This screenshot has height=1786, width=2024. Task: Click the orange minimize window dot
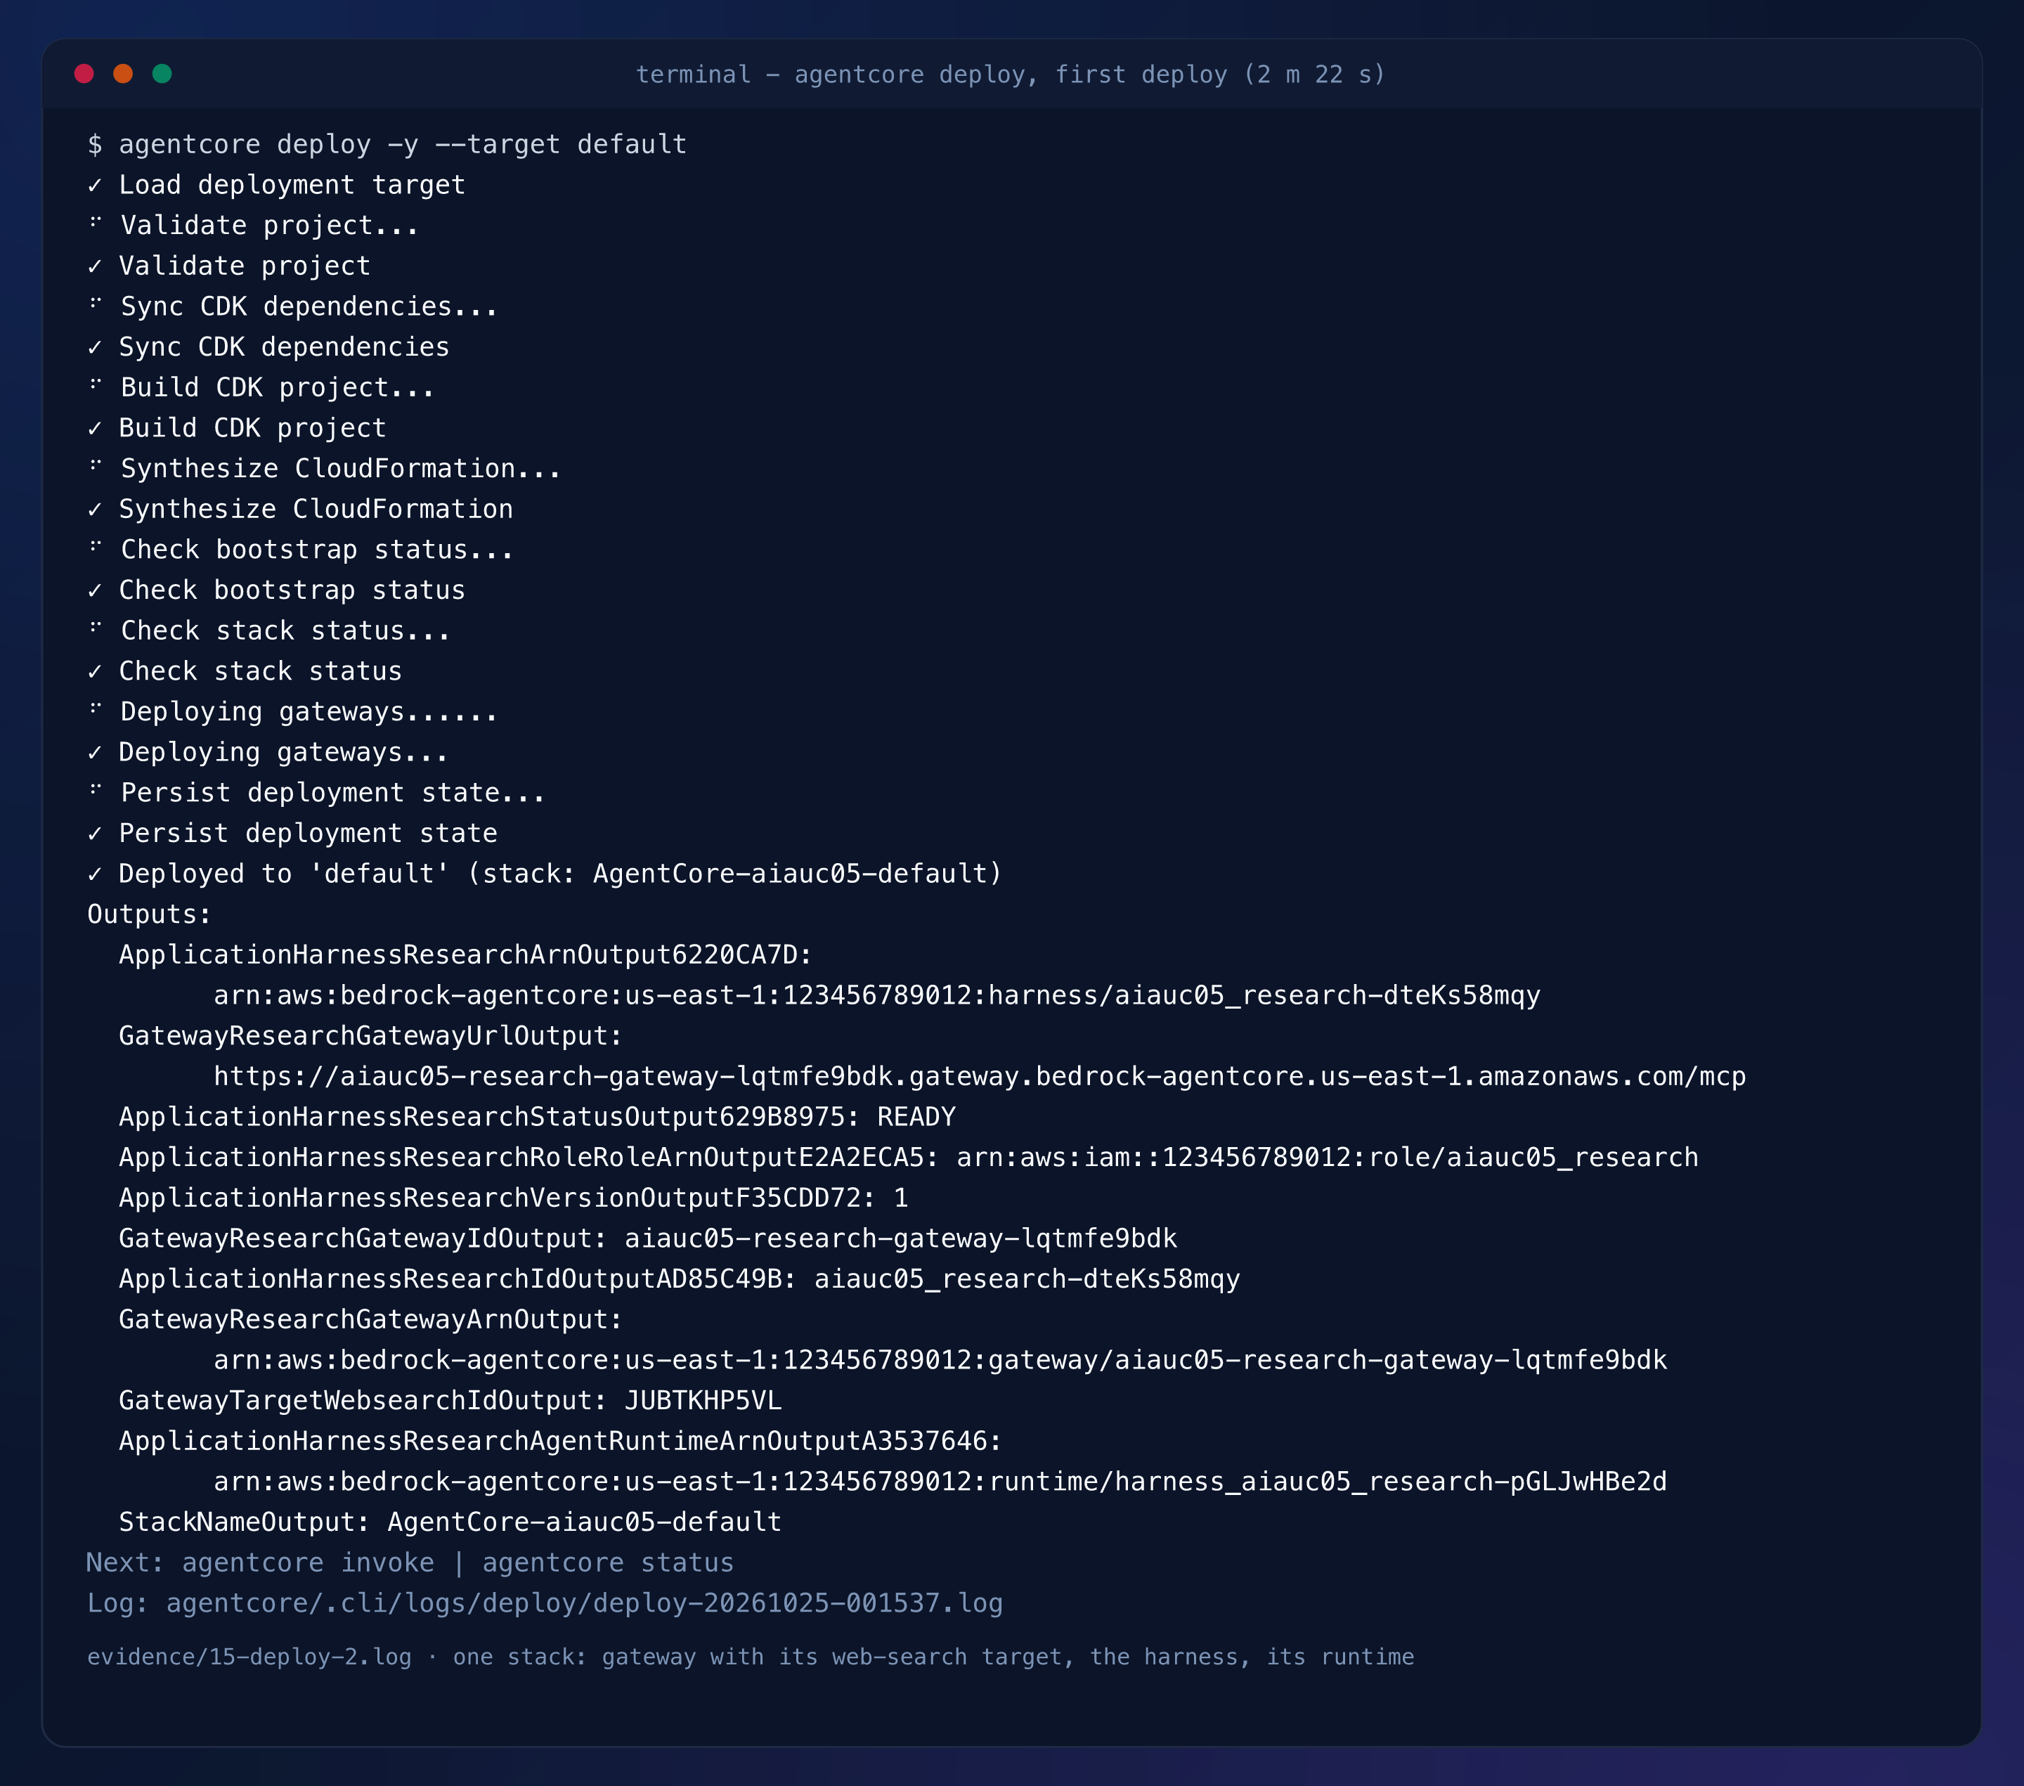point(123,73)
